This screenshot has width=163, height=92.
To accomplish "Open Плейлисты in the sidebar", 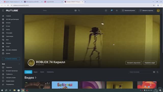I will 9,74.
